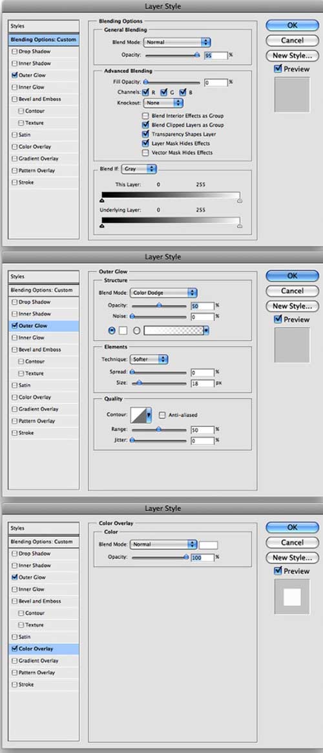
Task: Open the Color Overlay Blend Mode Normal dropdown
Action: click(x=163, y=545)
